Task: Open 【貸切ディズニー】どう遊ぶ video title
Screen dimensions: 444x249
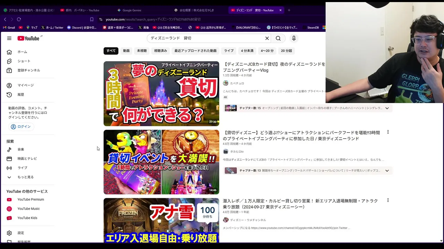Action: 301,136
